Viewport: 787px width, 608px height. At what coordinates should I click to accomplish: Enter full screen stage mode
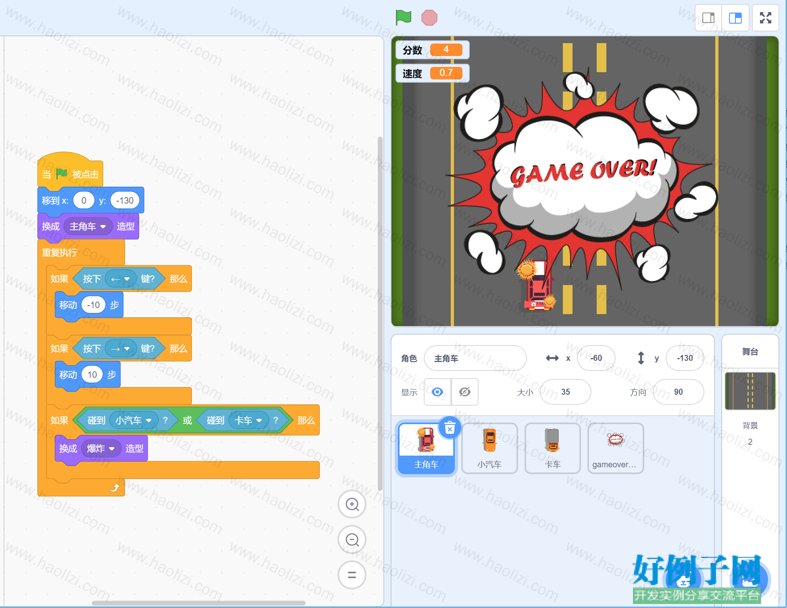point(765,18)
